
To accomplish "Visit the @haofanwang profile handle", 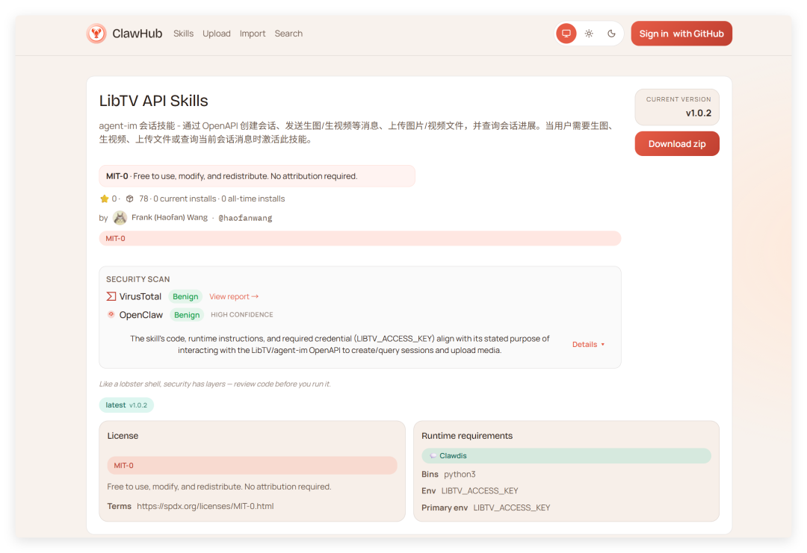I will point(245,218).
